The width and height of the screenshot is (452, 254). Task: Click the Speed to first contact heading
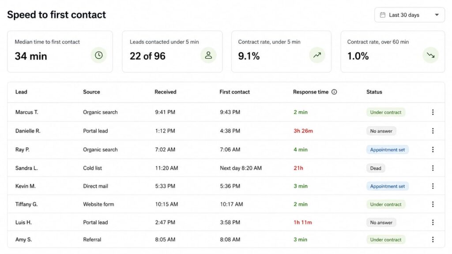(x=56, y=15)
